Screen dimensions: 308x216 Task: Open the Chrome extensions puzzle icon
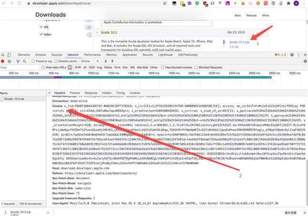click(288, 3)
